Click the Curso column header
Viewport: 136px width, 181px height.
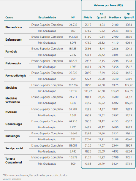pos(9,17)
